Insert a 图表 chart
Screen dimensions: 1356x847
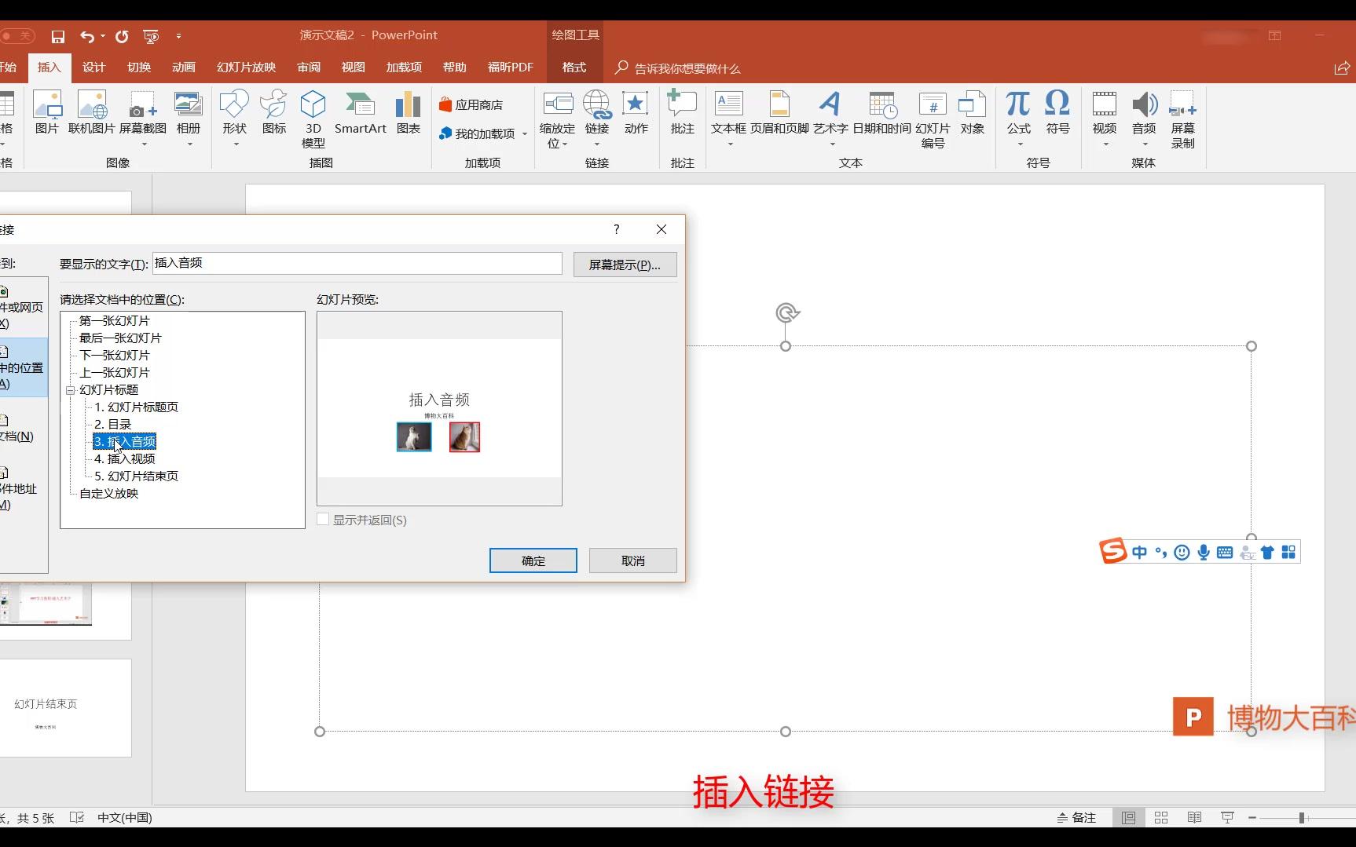(x=408, y=113)
